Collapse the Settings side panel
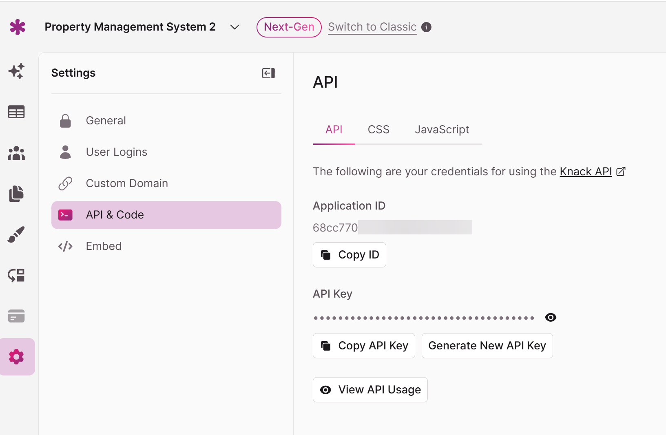Viewport: 666px width, 435px height. (x=268, y=73)
